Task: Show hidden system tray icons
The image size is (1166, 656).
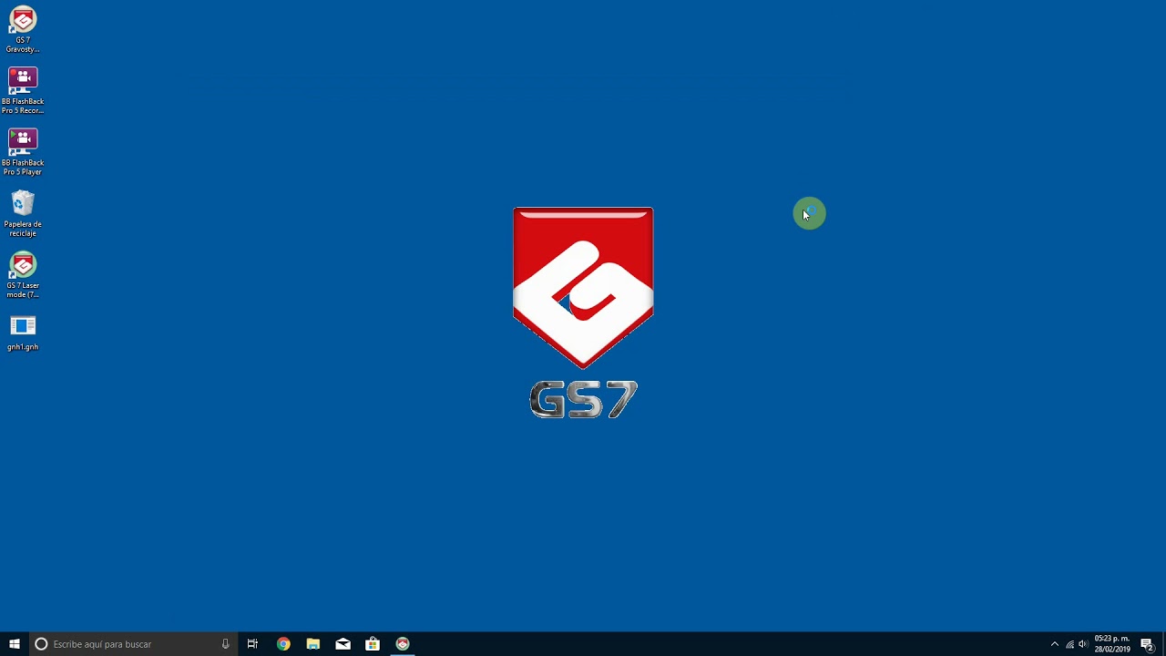Action: 1055,644
